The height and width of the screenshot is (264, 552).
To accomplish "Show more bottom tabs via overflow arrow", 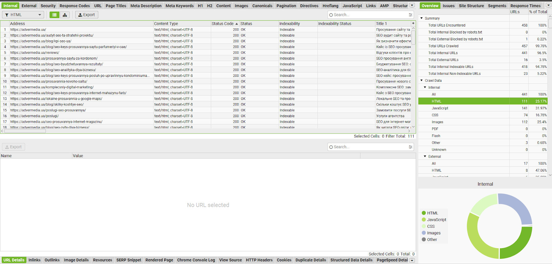I will click(x=412, y=260).
